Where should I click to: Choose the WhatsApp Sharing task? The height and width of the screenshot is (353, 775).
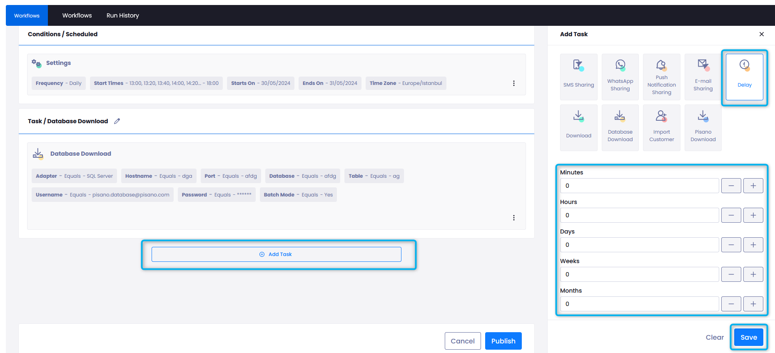tap(620, 77)
